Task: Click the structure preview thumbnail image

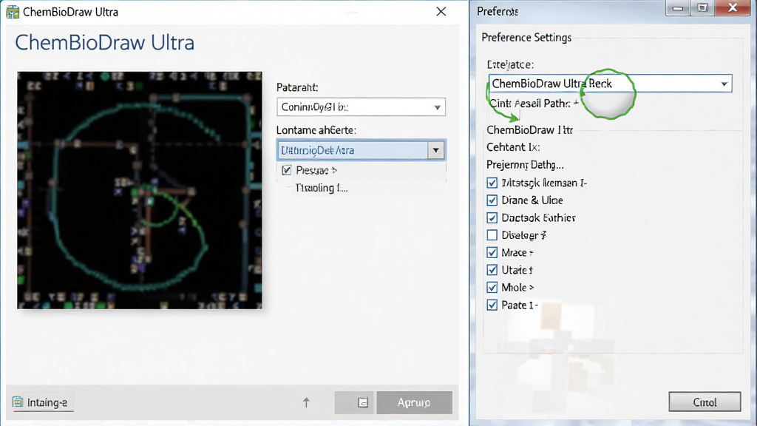Action: (140, 190)
